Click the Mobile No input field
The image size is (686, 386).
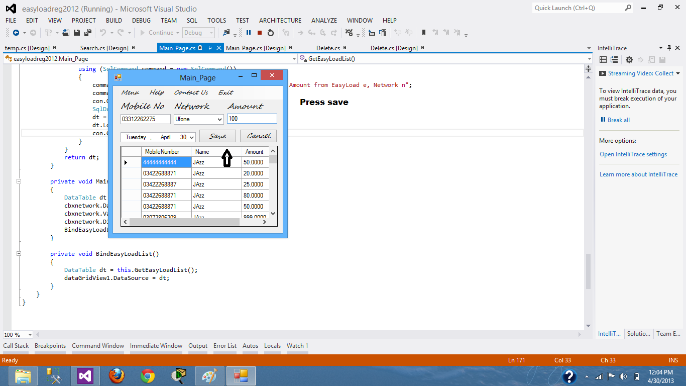pos(145,119)
